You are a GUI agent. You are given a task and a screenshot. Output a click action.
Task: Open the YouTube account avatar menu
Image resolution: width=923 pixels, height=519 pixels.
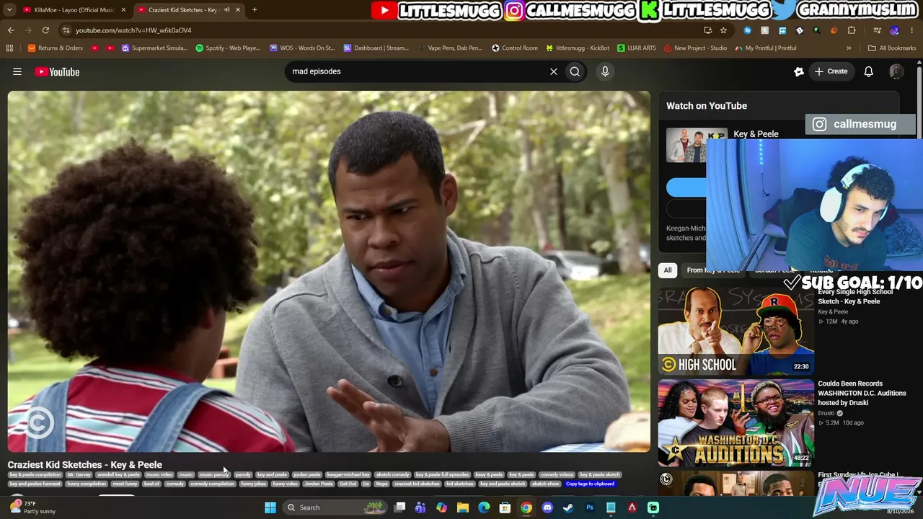coord(896,71)
